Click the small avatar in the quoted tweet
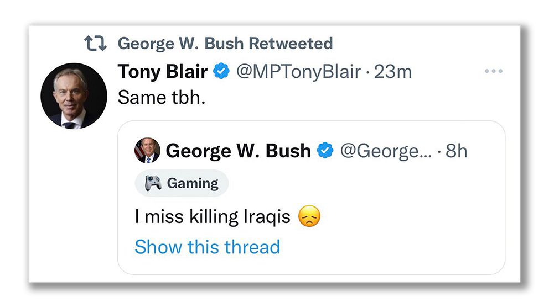Screen dimensions: 549x308 147,151
